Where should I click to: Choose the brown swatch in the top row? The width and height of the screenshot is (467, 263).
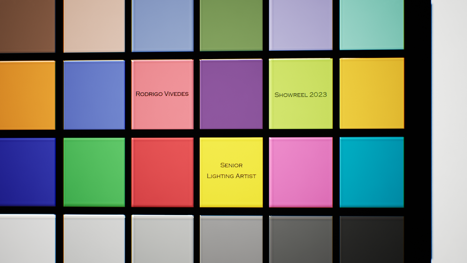click(x=27, y=26)
